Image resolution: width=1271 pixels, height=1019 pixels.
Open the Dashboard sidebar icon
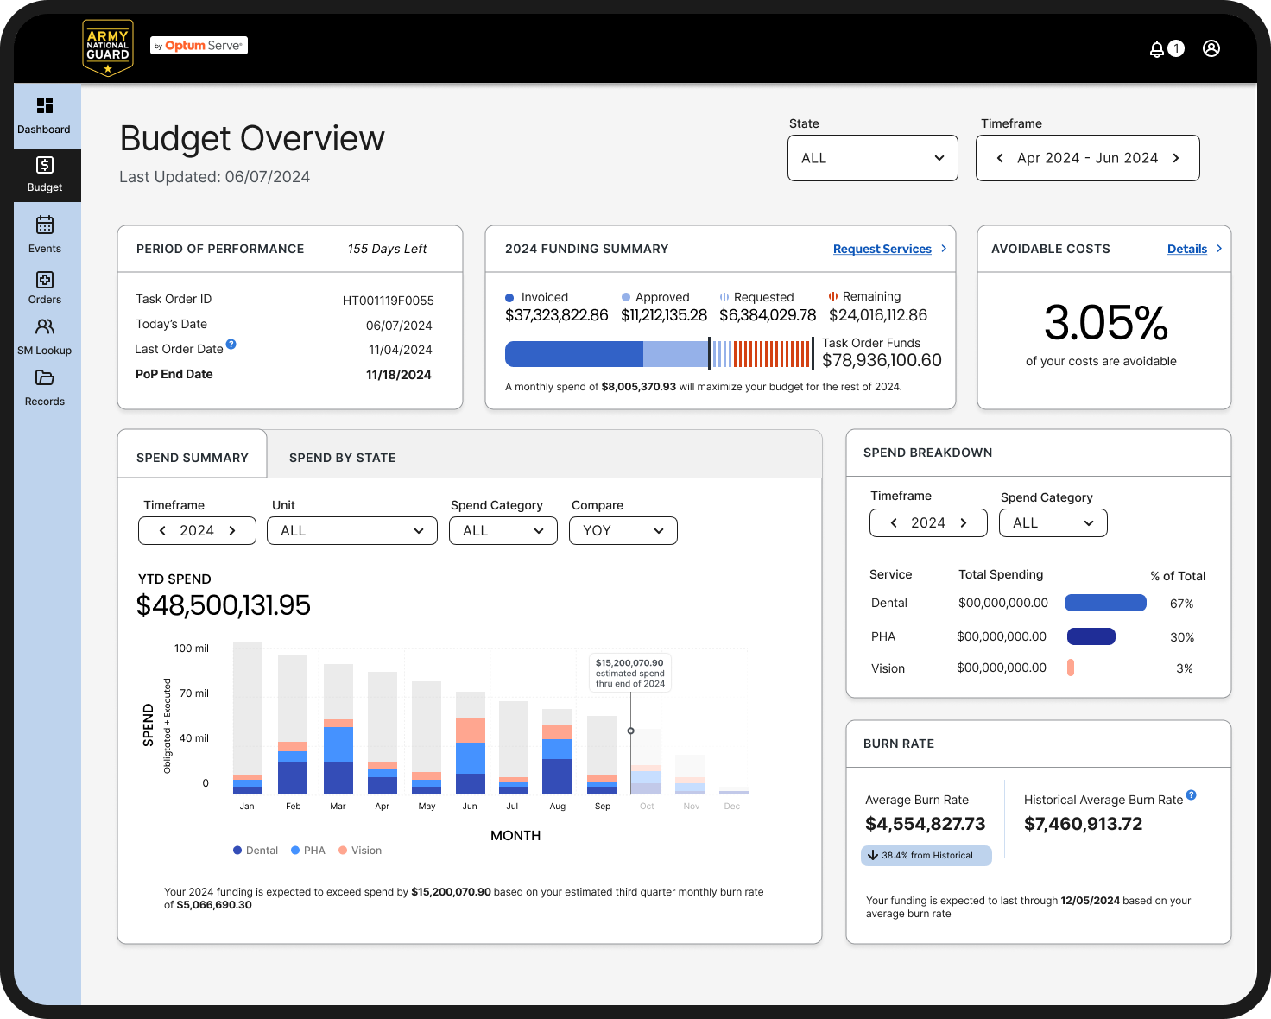45,105
